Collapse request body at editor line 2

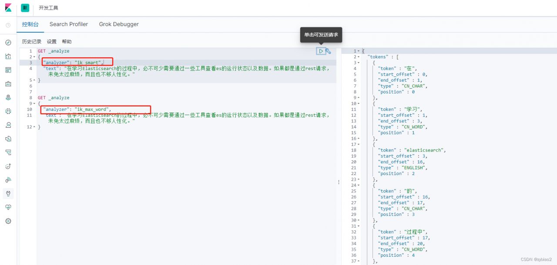(x=34, y=57)
